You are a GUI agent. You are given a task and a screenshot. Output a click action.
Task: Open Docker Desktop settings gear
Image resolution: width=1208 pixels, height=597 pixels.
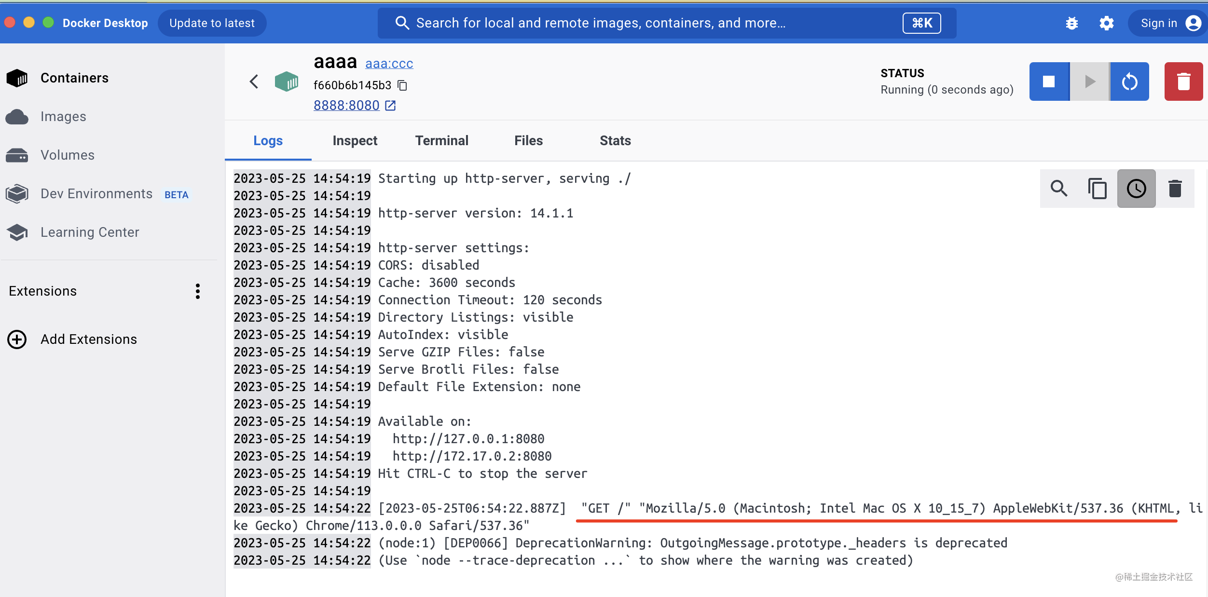pos(1106,23)
